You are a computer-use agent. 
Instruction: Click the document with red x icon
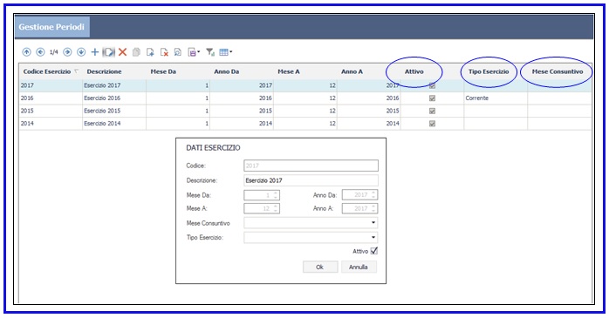click(164, 52)
